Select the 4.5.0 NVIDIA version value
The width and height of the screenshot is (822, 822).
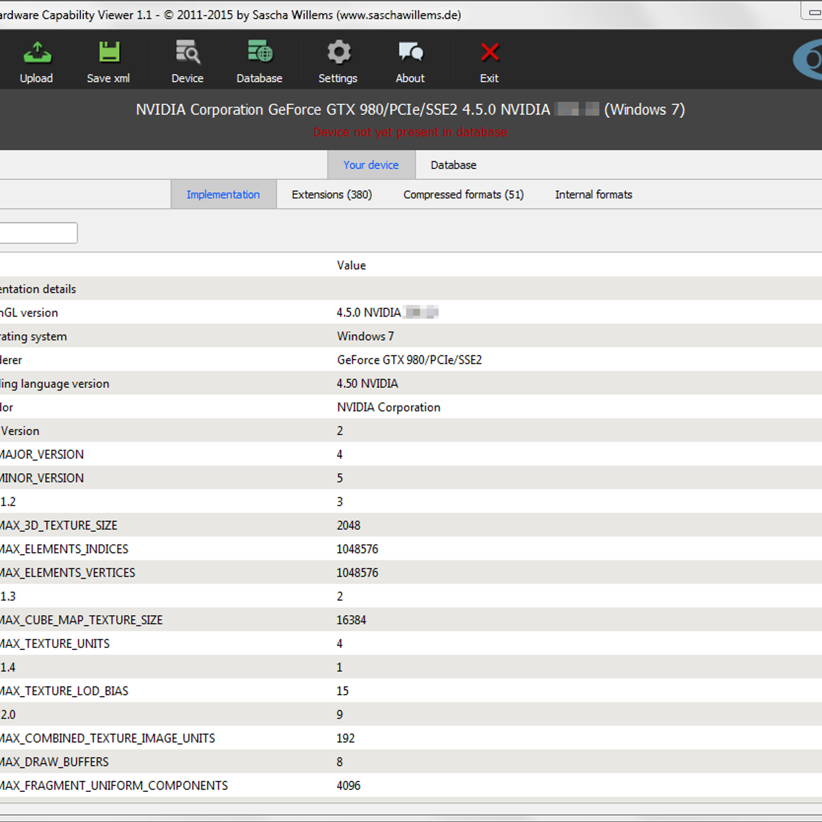pos(387,312)
